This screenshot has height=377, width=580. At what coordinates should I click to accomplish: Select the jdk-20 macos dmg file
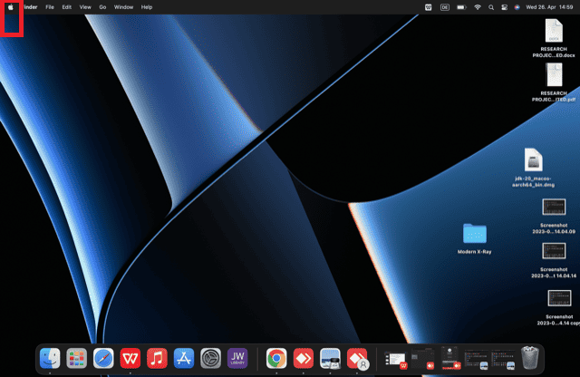click(534, 159)
